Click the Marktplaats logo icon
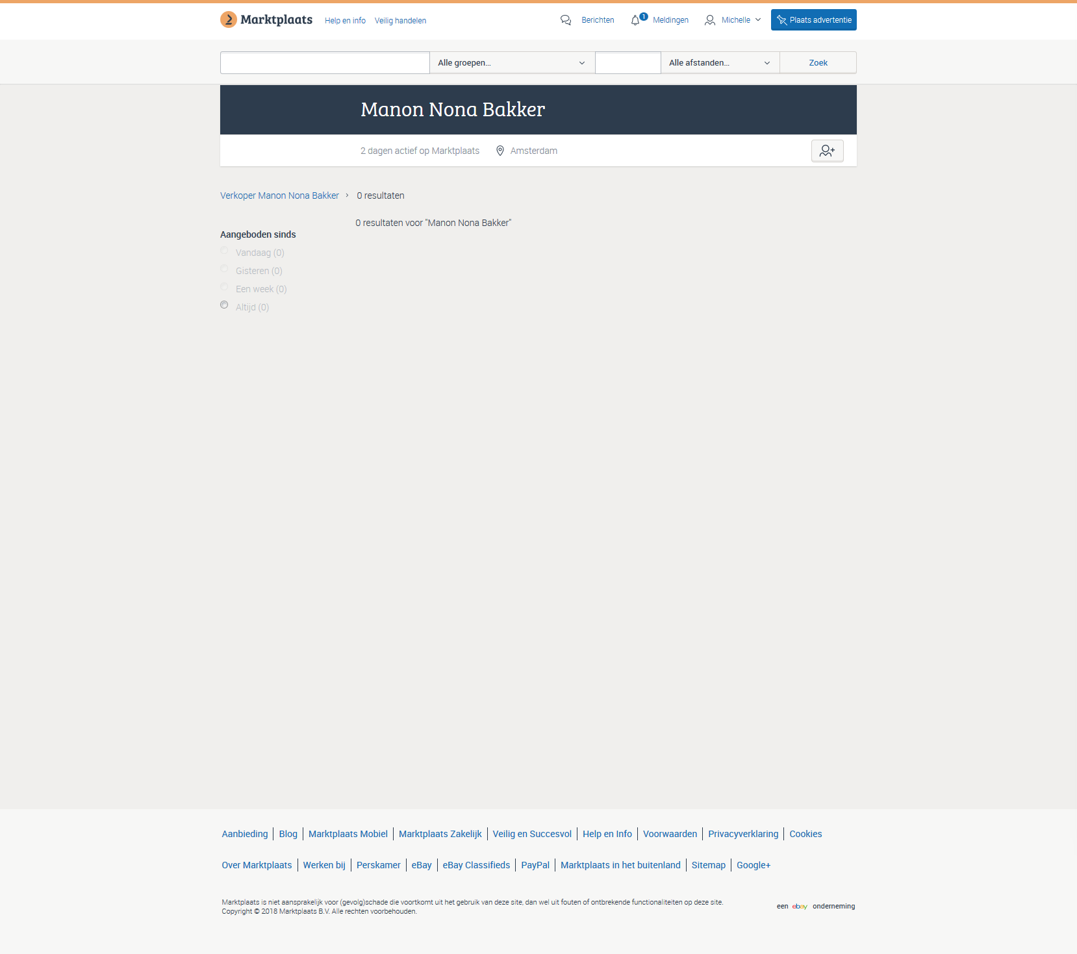The image size is (1077, 954). pyautogui.click(x=229, y=19)
